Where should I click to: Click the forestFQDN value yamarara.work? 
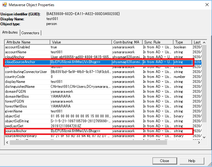tap(62, 101)
